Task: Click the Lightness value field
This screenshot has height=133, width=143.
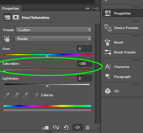Action: click(x=85, y=79)
